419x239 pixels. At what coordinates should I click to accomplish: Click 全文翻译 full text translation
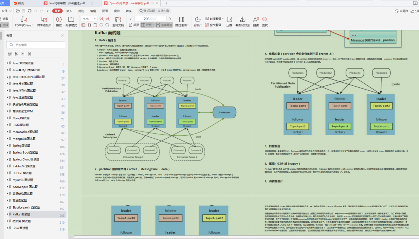pos(213,25)
